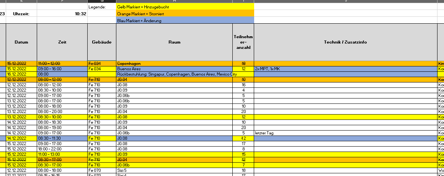This screenshot has height=176, width=444.
Task: Click the "13.12.2022" date in the 08:00 - 20:00 row
Action: [x=21, y=111]
